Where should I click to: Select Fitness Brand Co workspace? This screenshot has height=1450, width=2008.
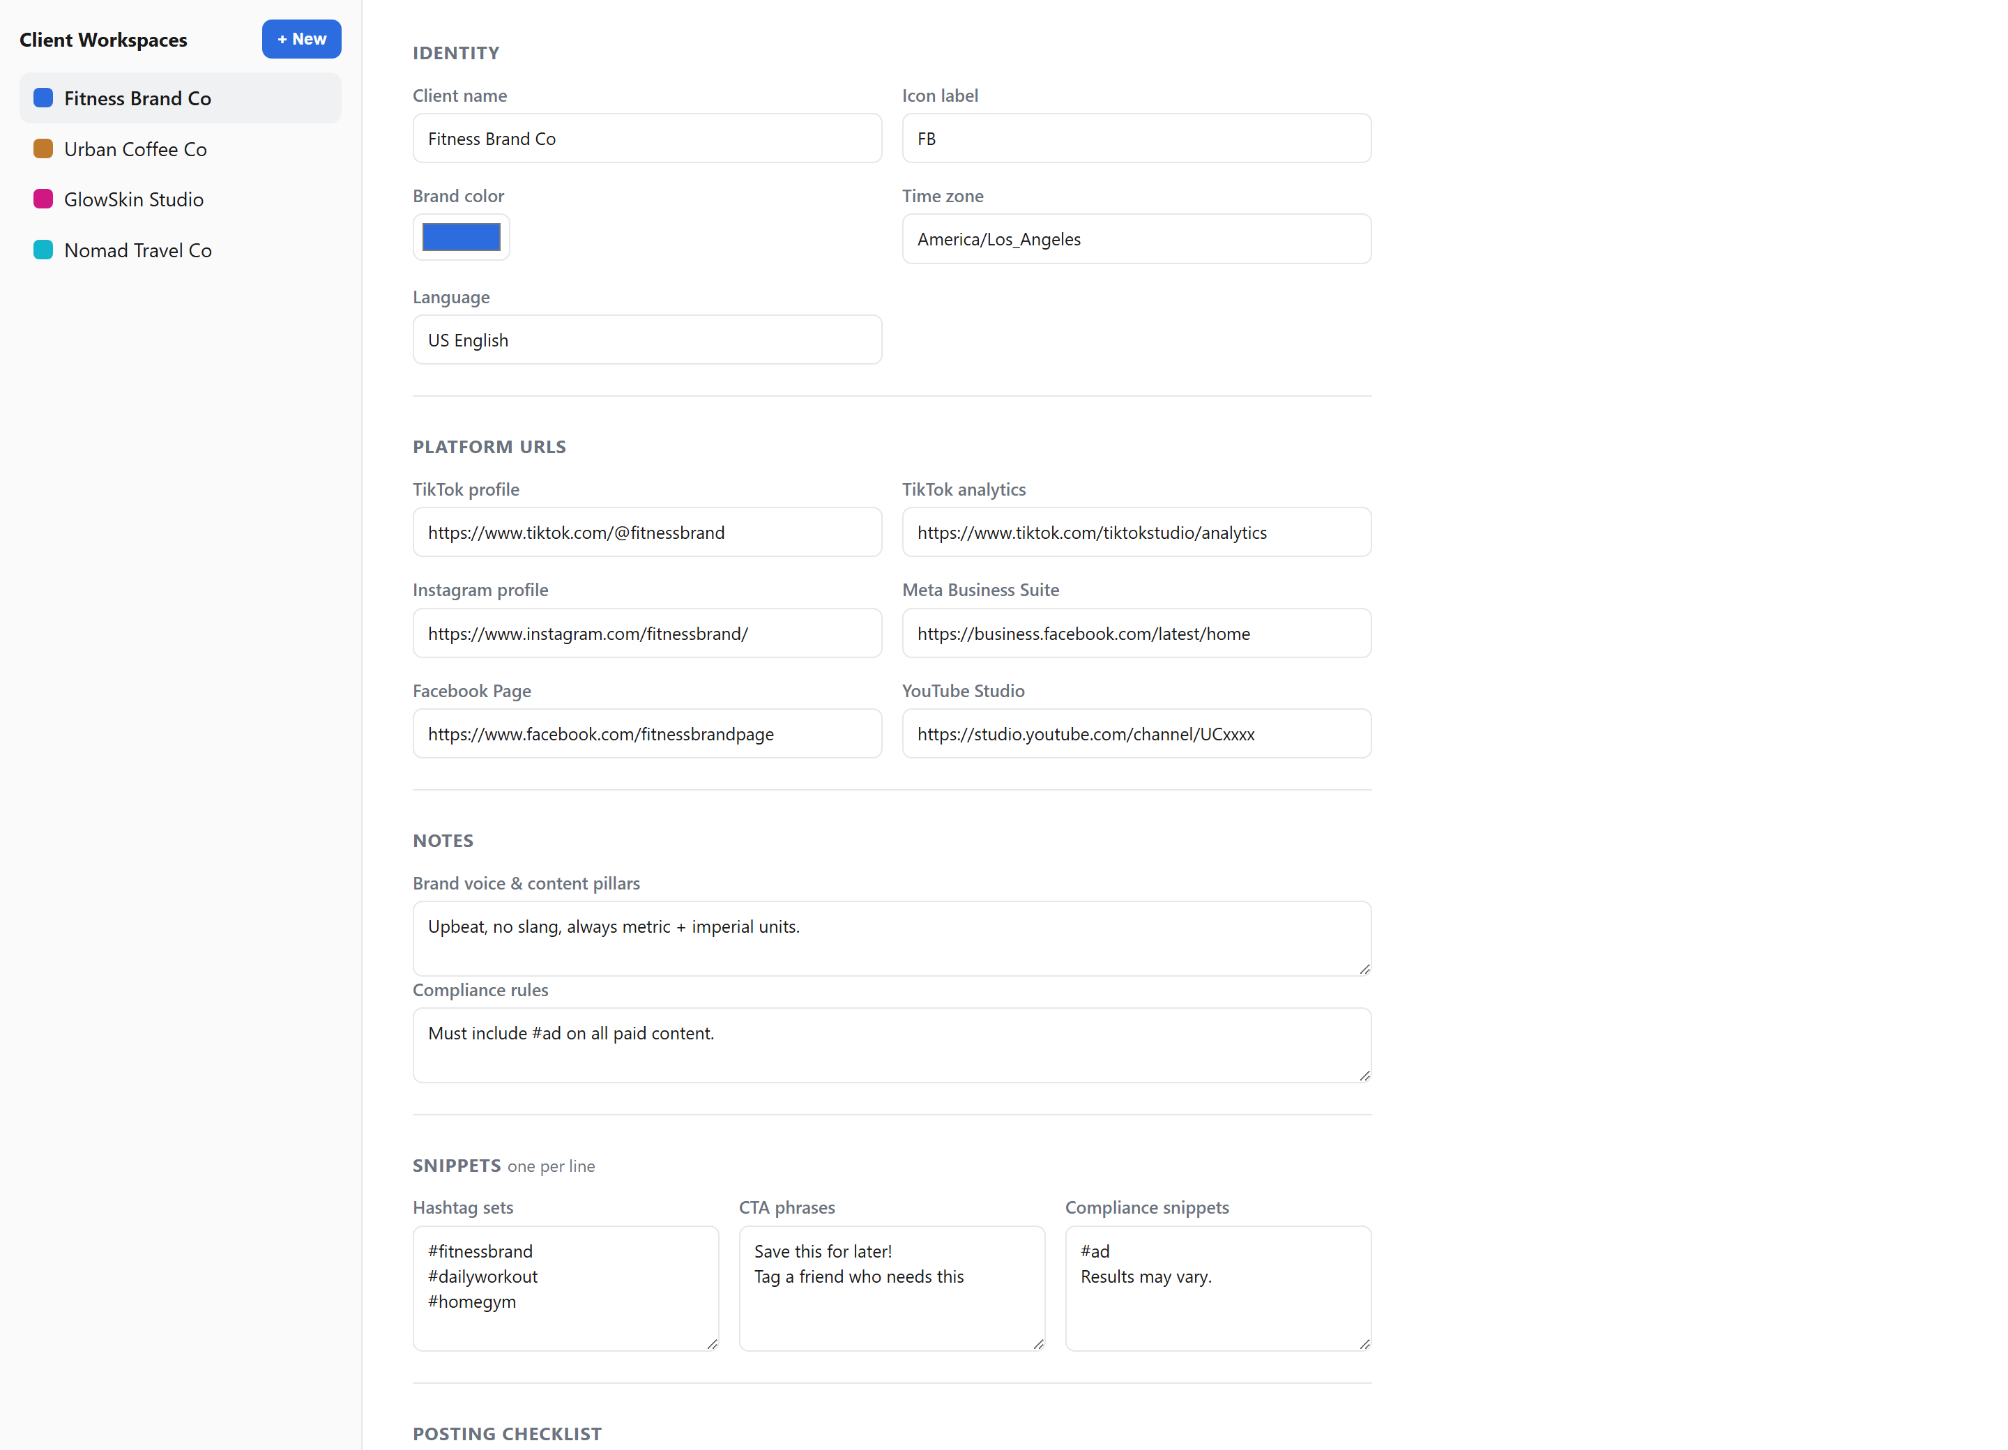coord(180,98)
